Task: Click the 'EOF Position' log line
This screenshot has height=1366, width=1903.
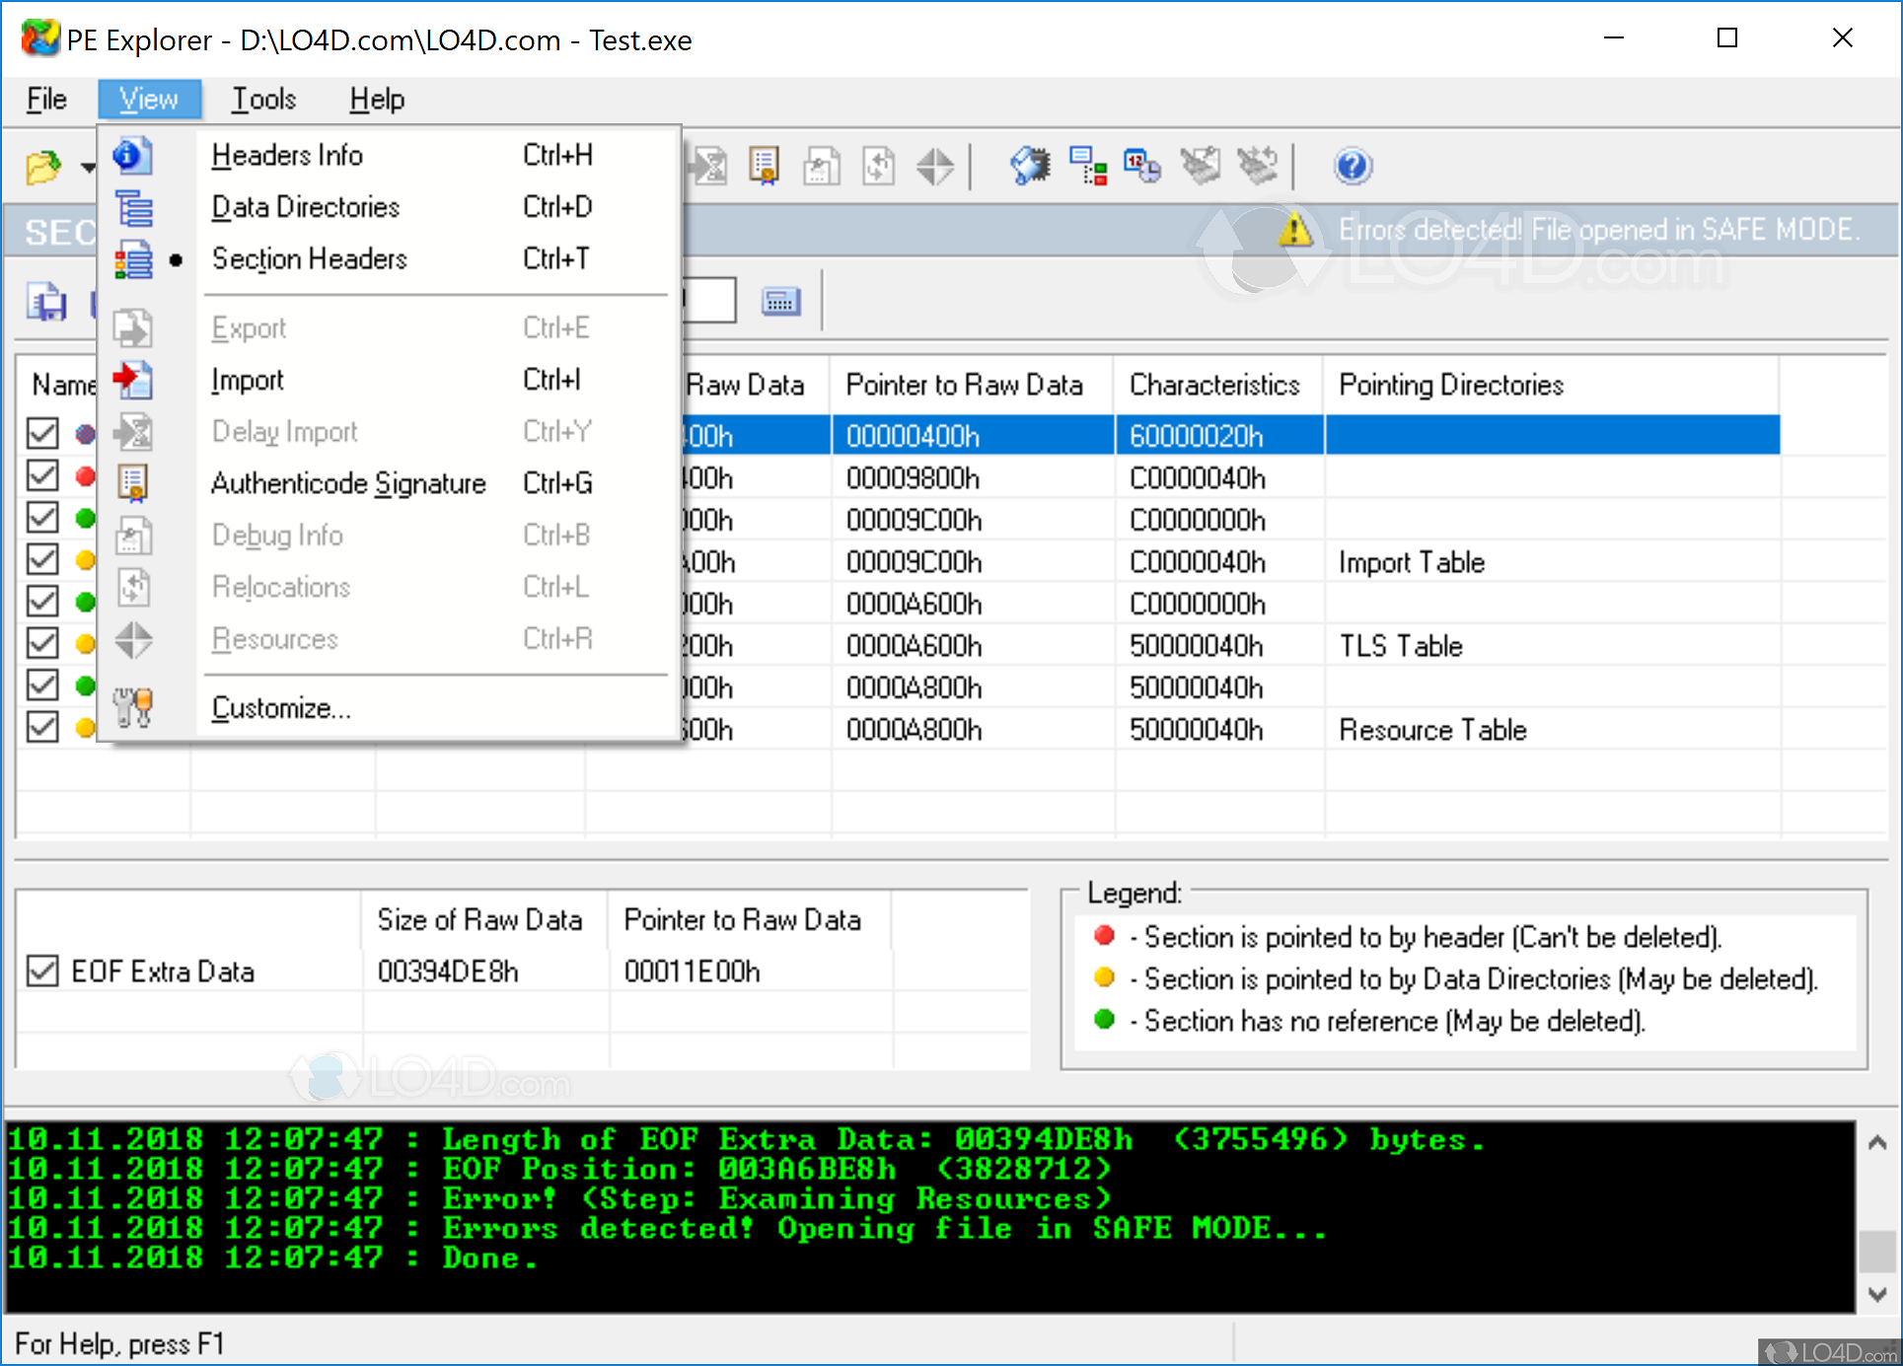Action: click(559, 1170)
